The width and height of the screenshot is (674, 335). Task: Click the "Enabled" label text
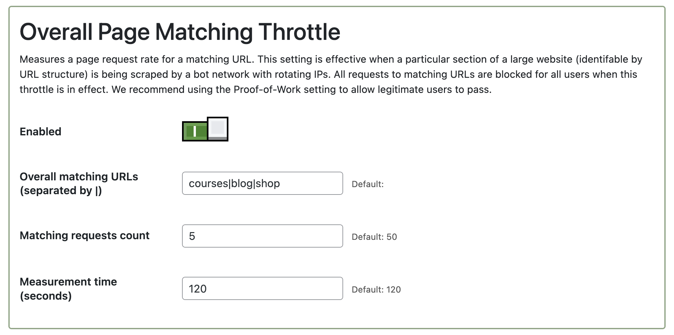(x=41, y=131)
